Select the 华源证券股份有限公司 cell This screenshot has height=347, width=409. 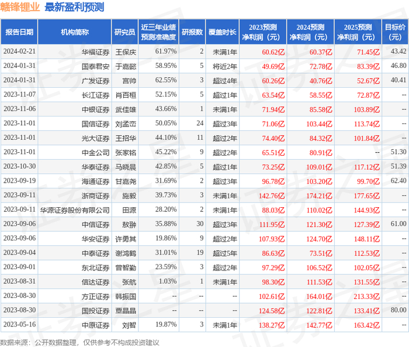coord(75,210)
